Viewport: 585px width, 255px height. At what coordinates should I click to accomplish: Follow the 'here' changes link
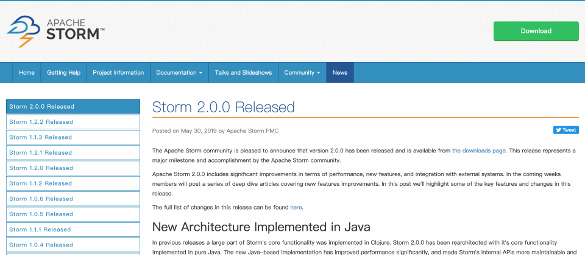[x=296, y=208]
